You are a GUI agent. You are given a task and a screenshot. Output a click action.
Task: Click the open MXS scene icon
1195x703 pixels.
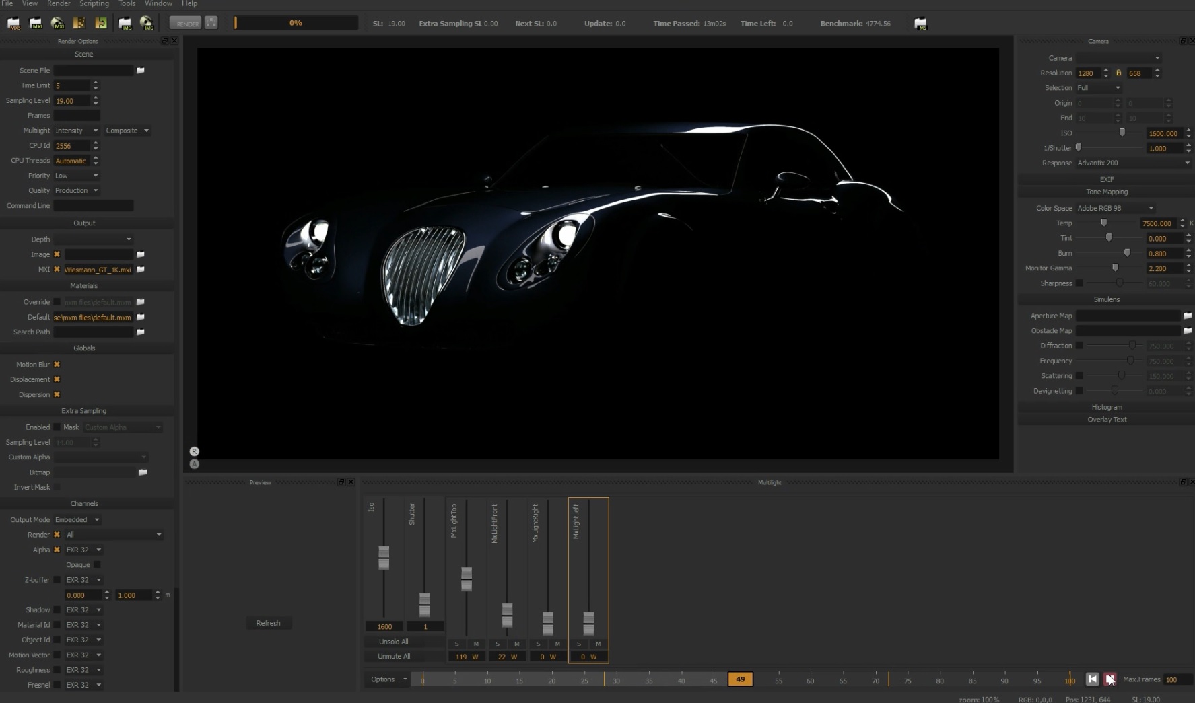point(13,24)
